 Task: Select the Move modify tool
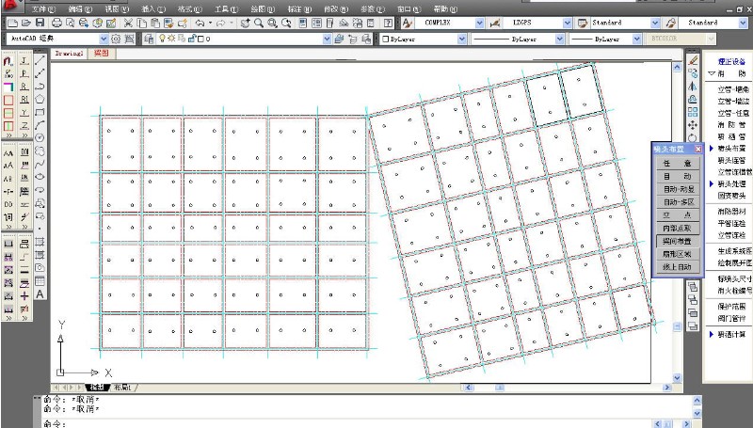(x=693, y=125)
